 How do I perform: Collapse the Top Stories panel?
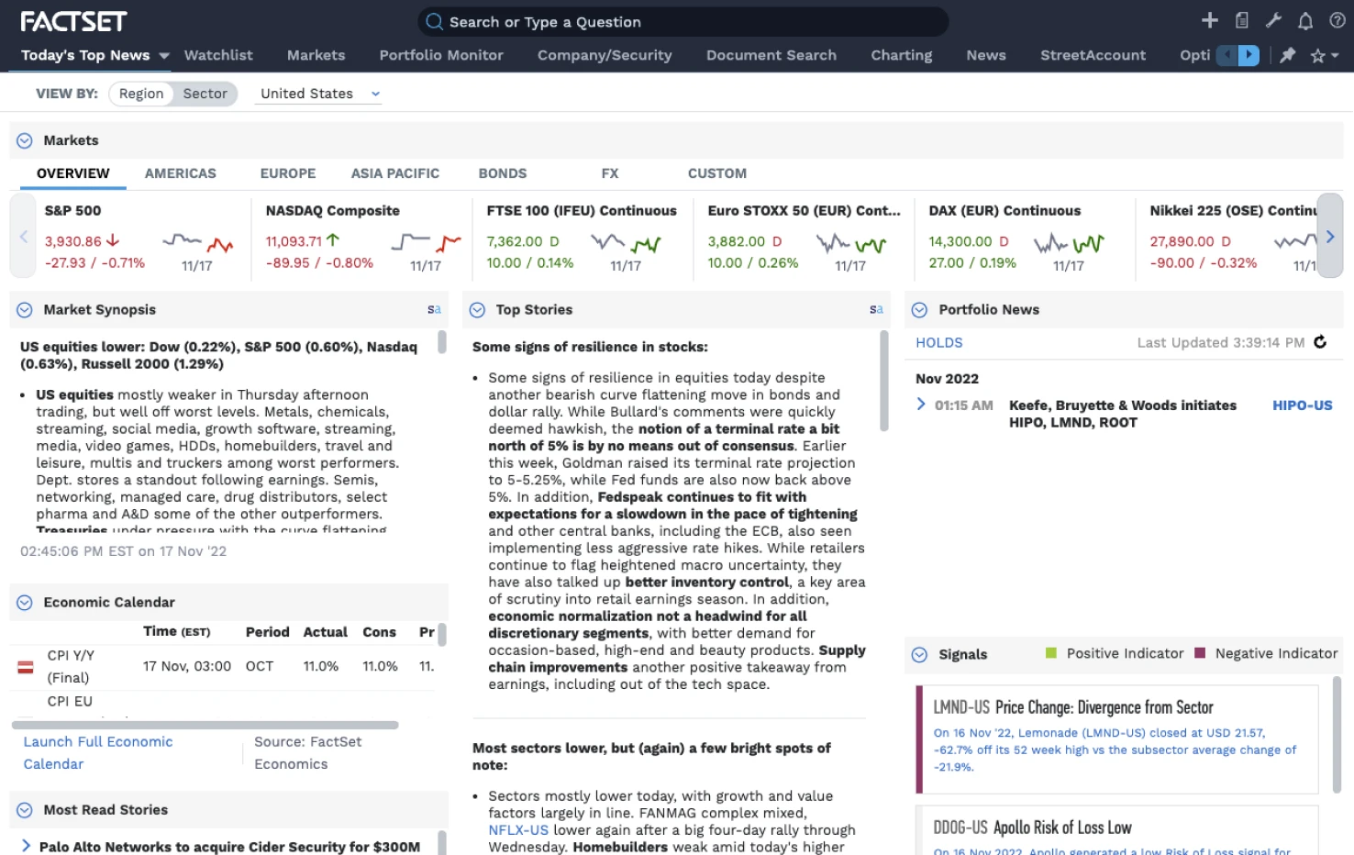[477, 310]
